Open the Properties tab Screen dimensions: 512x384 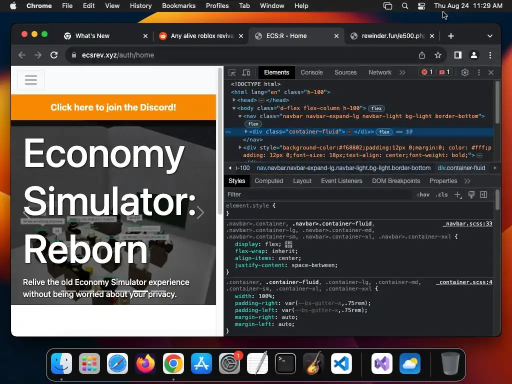click(443, 181)
